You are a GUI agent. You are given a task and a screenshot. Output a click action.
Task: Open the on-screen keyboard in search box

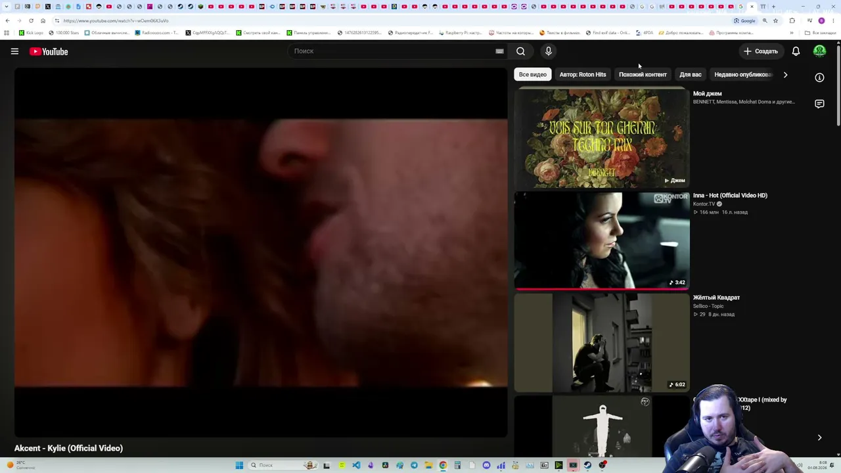[499, 51]
